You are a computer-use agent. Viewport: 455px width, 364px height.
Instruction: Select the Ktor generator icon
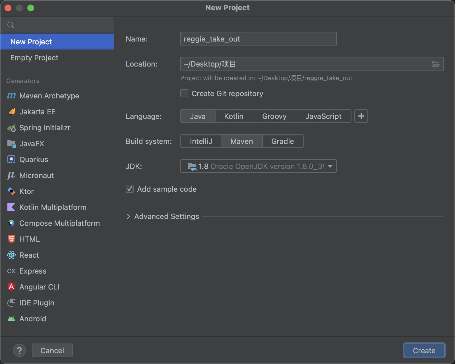point(11,191)
